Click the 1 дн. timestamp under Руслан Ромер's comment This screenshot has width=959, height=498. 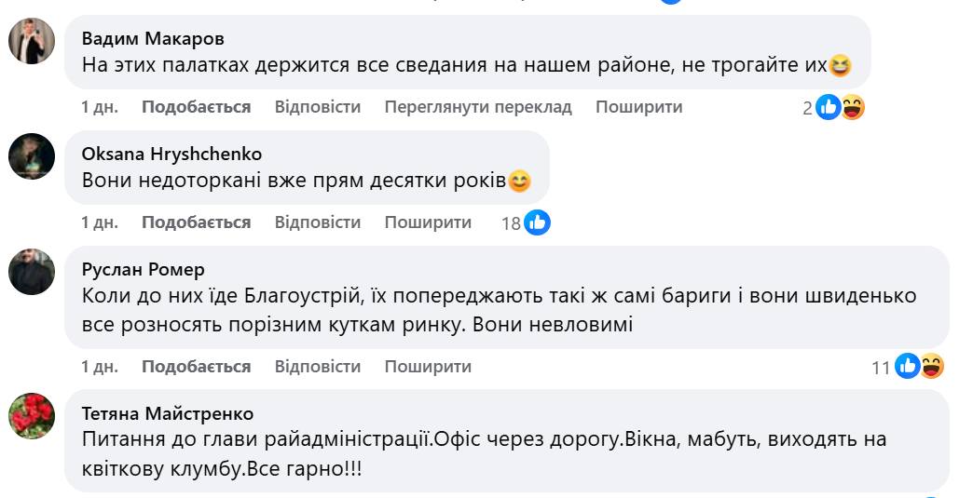[100, 367]
